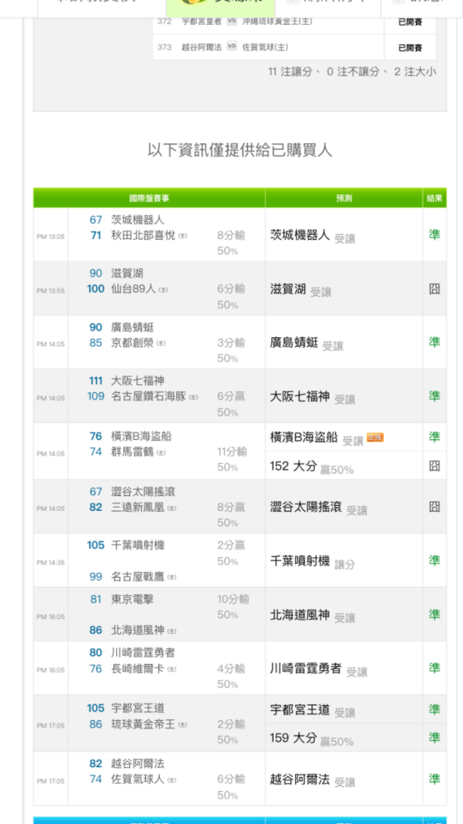Click score 100 for 仙台89人
The image size is (463, 824).
pyautogui.click(x=96, y=289)
